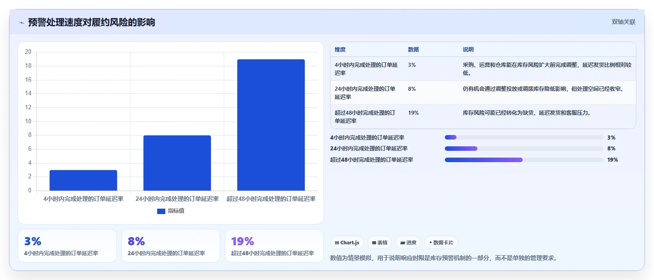Click the 8% progress bar for 24小时内
Image resolution: width=654 pixels, height=280 pixels.
[524, 149]
